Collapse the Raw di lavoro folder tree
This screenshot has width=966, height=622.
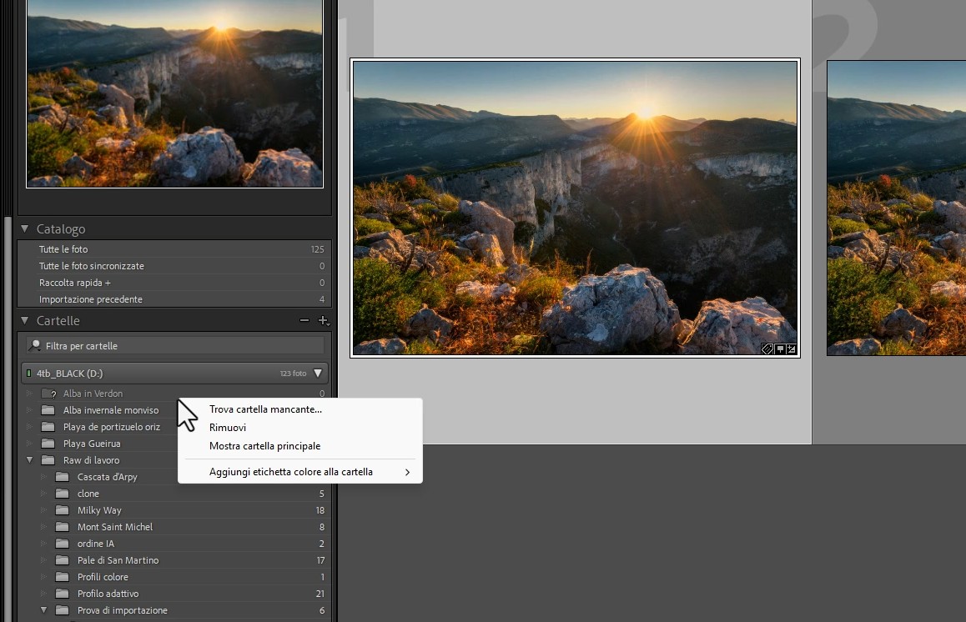point(29,459)
